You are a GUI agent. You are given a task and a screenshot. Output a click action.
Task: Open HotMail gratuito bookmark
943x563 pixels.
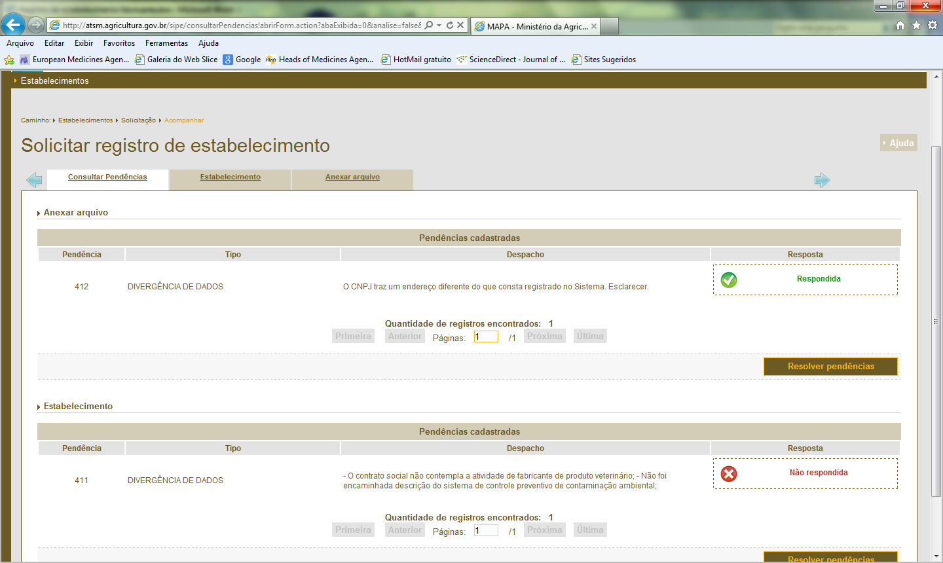pos(416,60)
